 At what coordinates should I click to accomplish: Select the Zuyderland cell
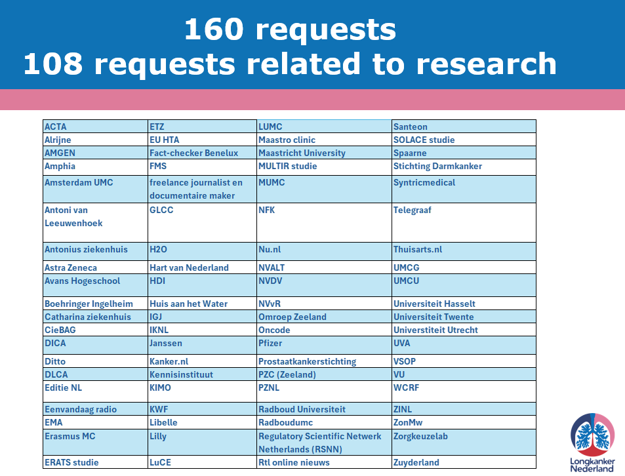(464, 462)
